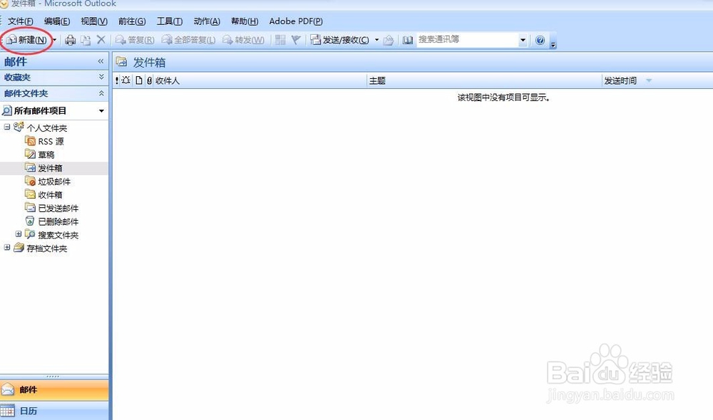This screenshot has height=420, width=713.
Task: Sort by item type page icon column
Action: [x=139, y=81]
